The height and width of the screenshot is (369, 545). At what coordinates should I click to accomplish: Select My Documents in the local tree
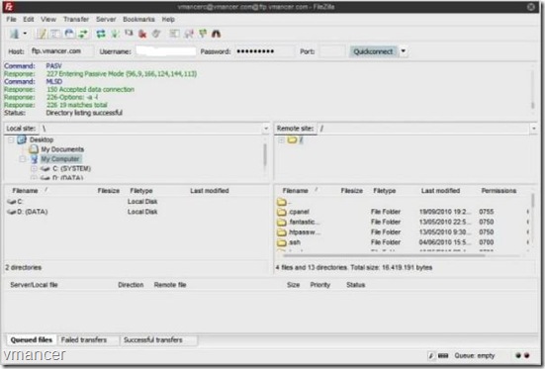62,149
